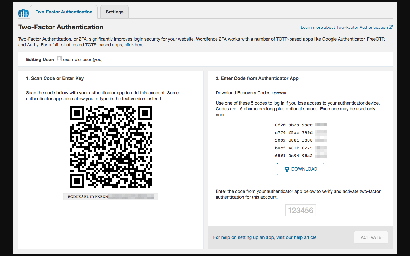The width and height of the screenshot is (410, 256).
Task: Switch to the Settings tab
Action: pos(114,12)
